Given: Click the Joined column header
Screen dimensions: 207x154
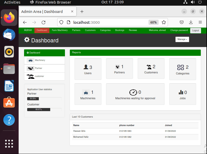Looking at the screenshot, I should [x=168, y=125].
